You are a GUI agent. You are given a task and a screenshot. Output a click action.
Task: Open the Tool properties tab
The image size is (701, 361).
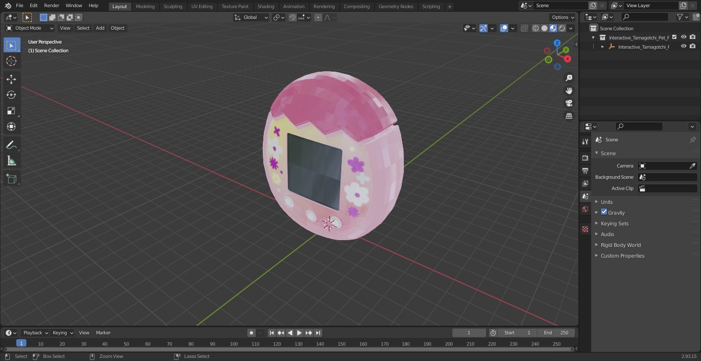click(585, 142)
